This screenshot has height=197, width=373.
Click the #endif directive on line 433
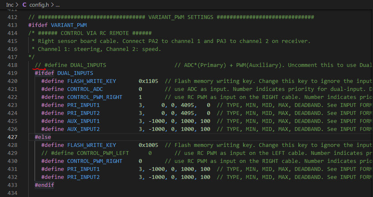[44, 185]
